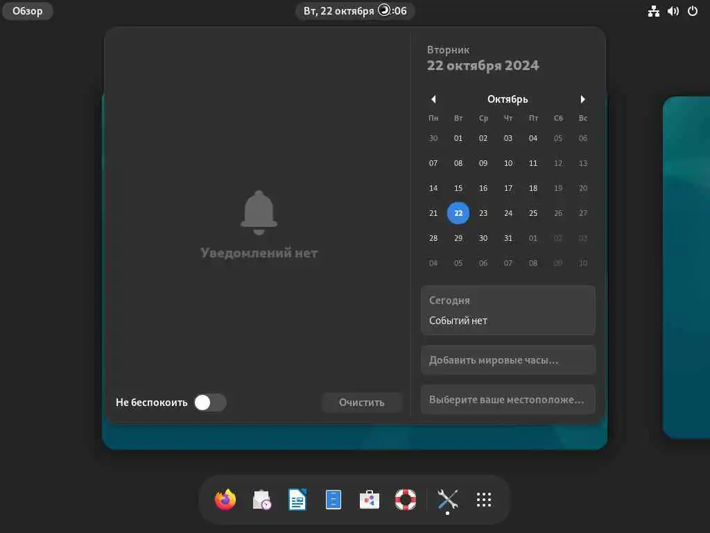The width and height of the screenshot is (710, 533).
Task: Open Firefox from the dock
Action: click(225, 500)
